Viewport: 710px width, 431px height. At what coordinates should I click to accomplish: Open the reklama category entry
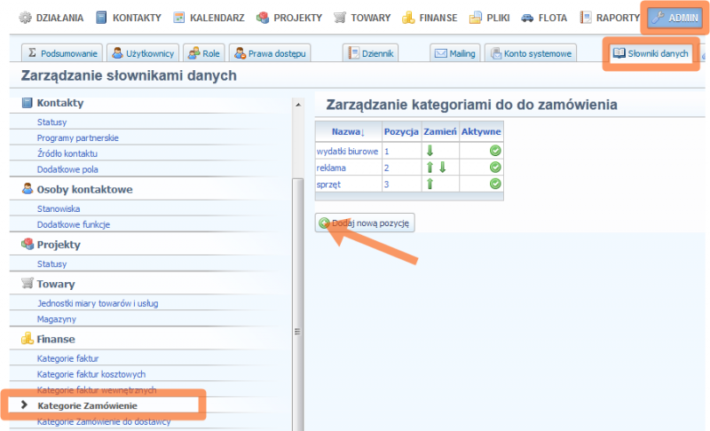click(331, 168)
